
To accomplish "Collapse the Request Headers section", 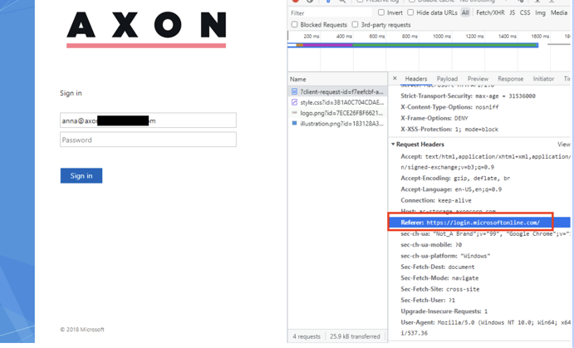I will (393, 145).
